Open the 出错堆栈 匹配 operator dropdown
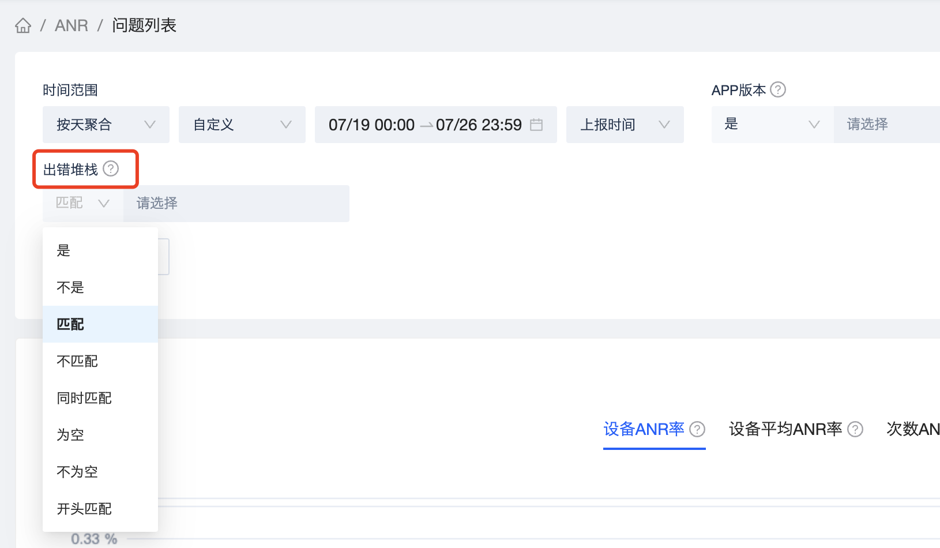 [x=83, y=204]
